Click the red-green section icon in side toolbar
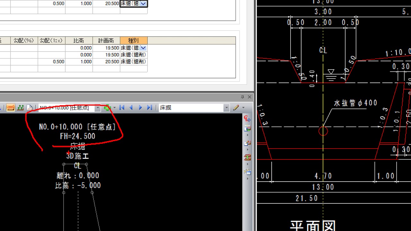Viewport: 411px width, 231px height. [247, 158]
